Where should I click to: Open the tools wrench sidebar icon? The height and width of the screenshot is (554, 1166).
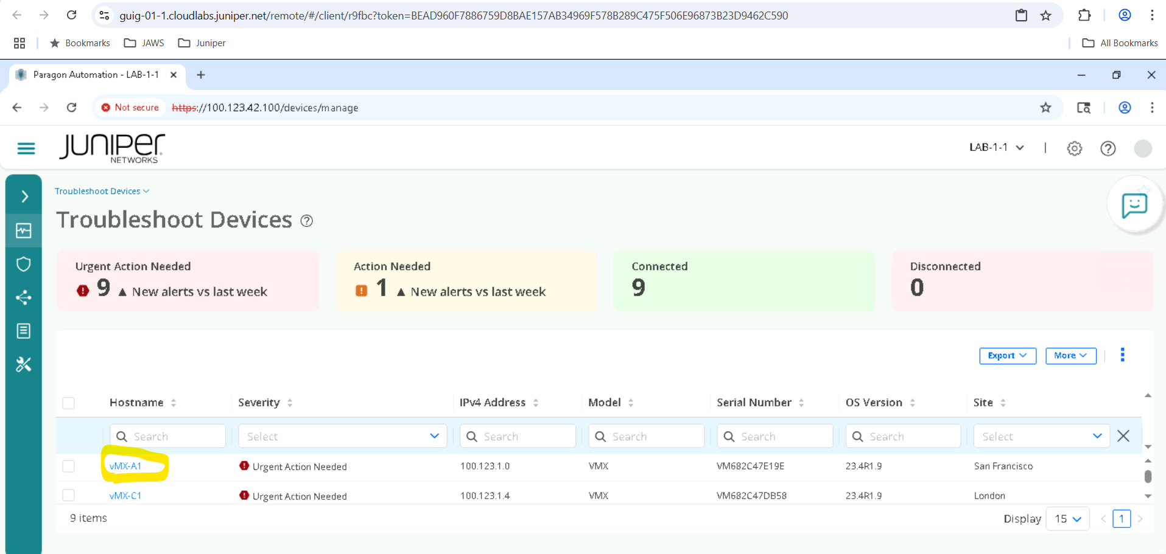click(x=24, y=364)
